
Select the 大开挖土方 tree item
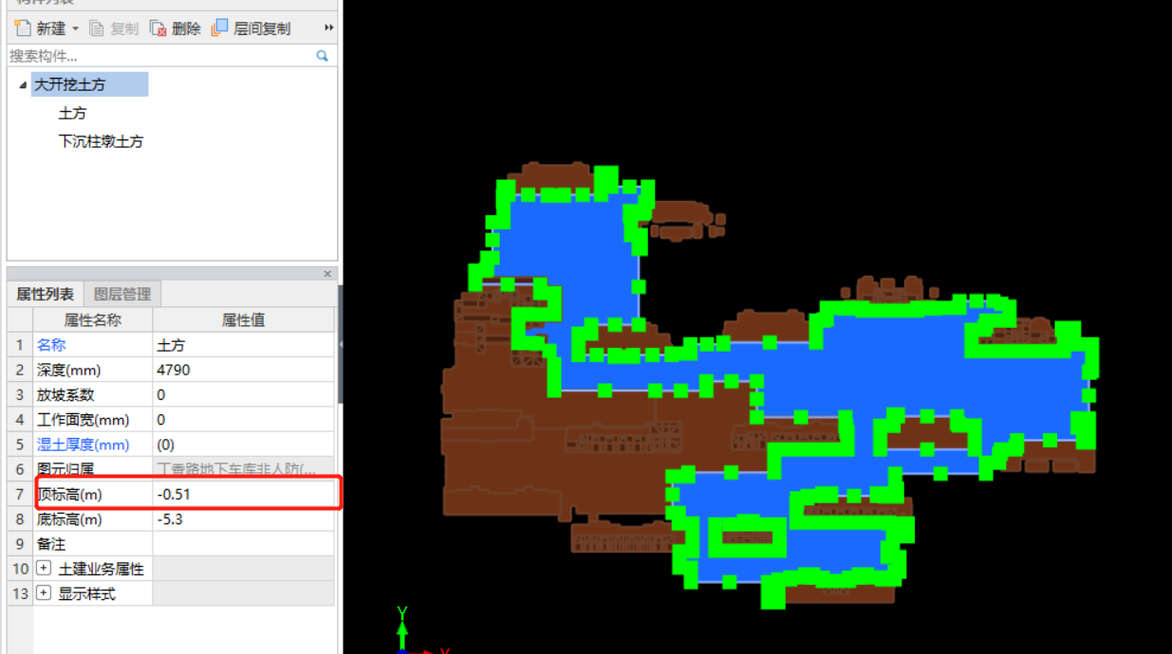click(89, 84)
